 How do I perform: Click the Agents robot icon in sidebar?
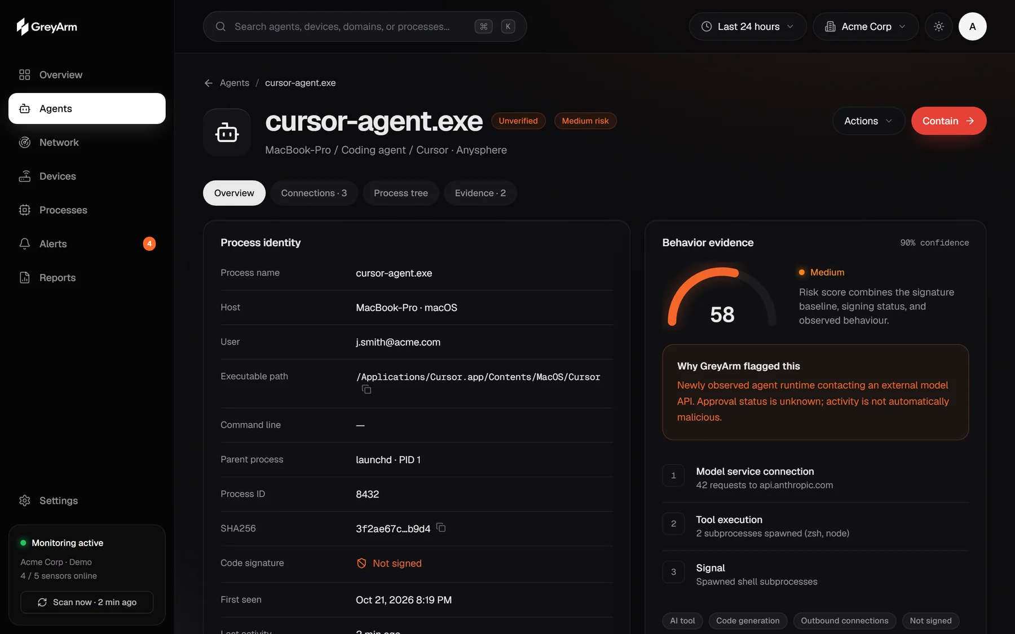(x=24, y=109)
